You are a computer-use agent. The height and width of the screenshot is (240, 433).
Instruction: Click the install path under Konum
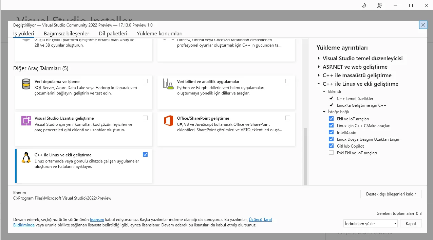(62, 198)
